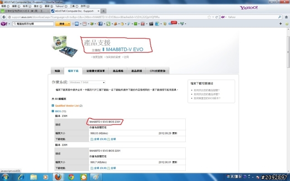Select the 檔案下載 page tab
This screenshot has height=181, width=290.
click(73, 71)
